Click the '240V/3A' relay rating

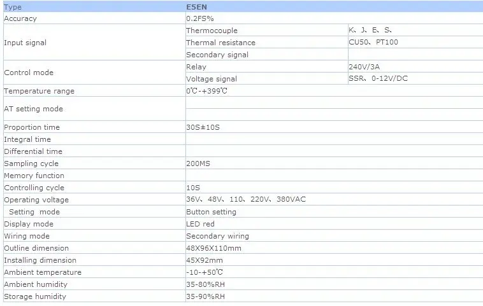(364, 67)
